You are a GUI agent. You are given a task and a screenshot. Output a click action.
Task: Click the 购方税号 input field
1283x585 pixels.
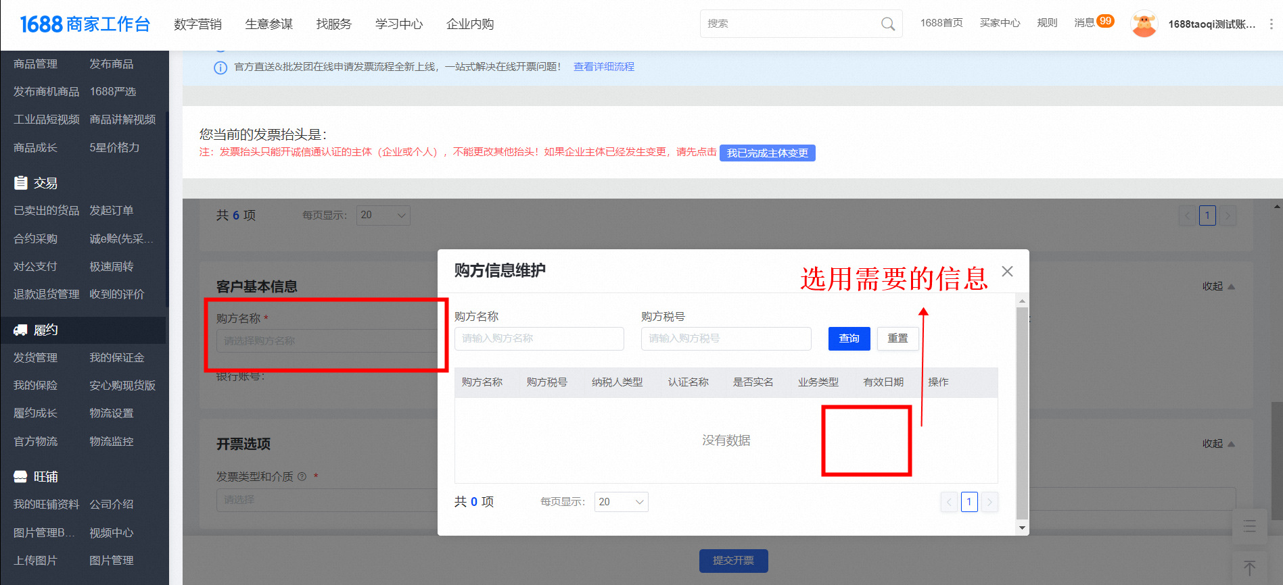[726, 338]
